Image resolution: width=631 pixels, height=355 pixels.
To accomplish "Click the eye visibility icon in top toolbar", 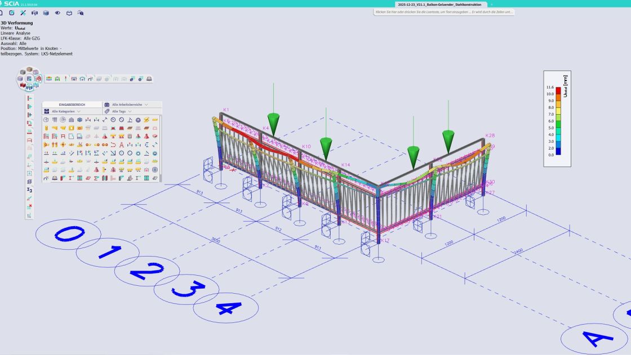I will point(57,12).
